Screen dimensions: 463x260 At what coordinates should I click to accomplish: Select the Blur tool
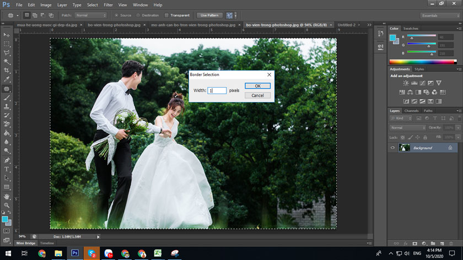[7, 142]
